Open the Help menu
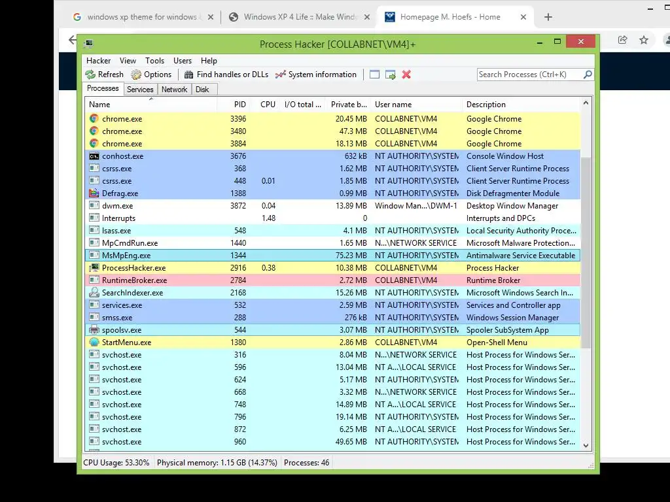The height and width of the screenshot is (502, 670). [x=209, y=61]
